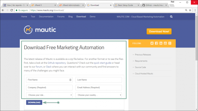Open the Download nav item
This screenshot has width=198, height=111.
pyautogui.click(x=81, y=17)
